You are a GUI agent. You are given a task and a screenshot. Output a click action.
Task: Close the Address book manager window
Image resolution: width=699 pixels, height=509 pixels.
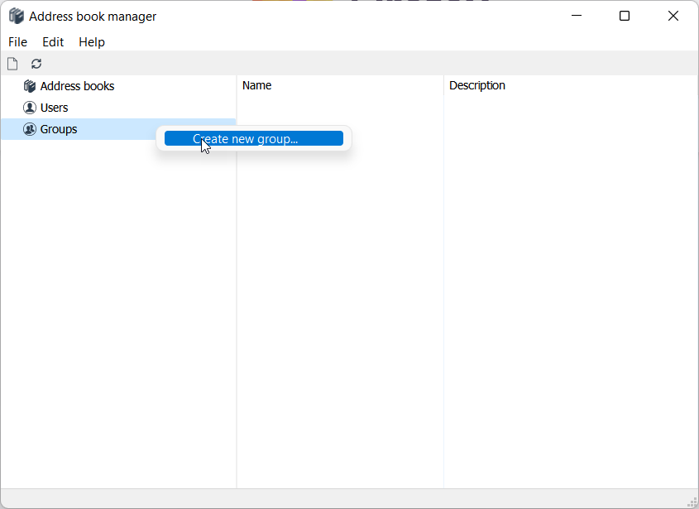pyautogui.click(x=673, y=17)
